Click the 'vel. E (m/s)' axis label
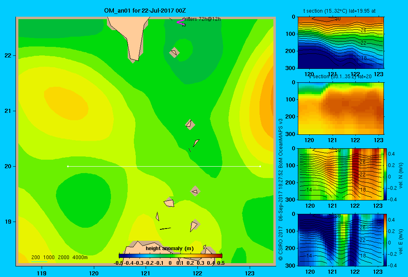This screenshot has height=277, width=408. pos(401,242)
